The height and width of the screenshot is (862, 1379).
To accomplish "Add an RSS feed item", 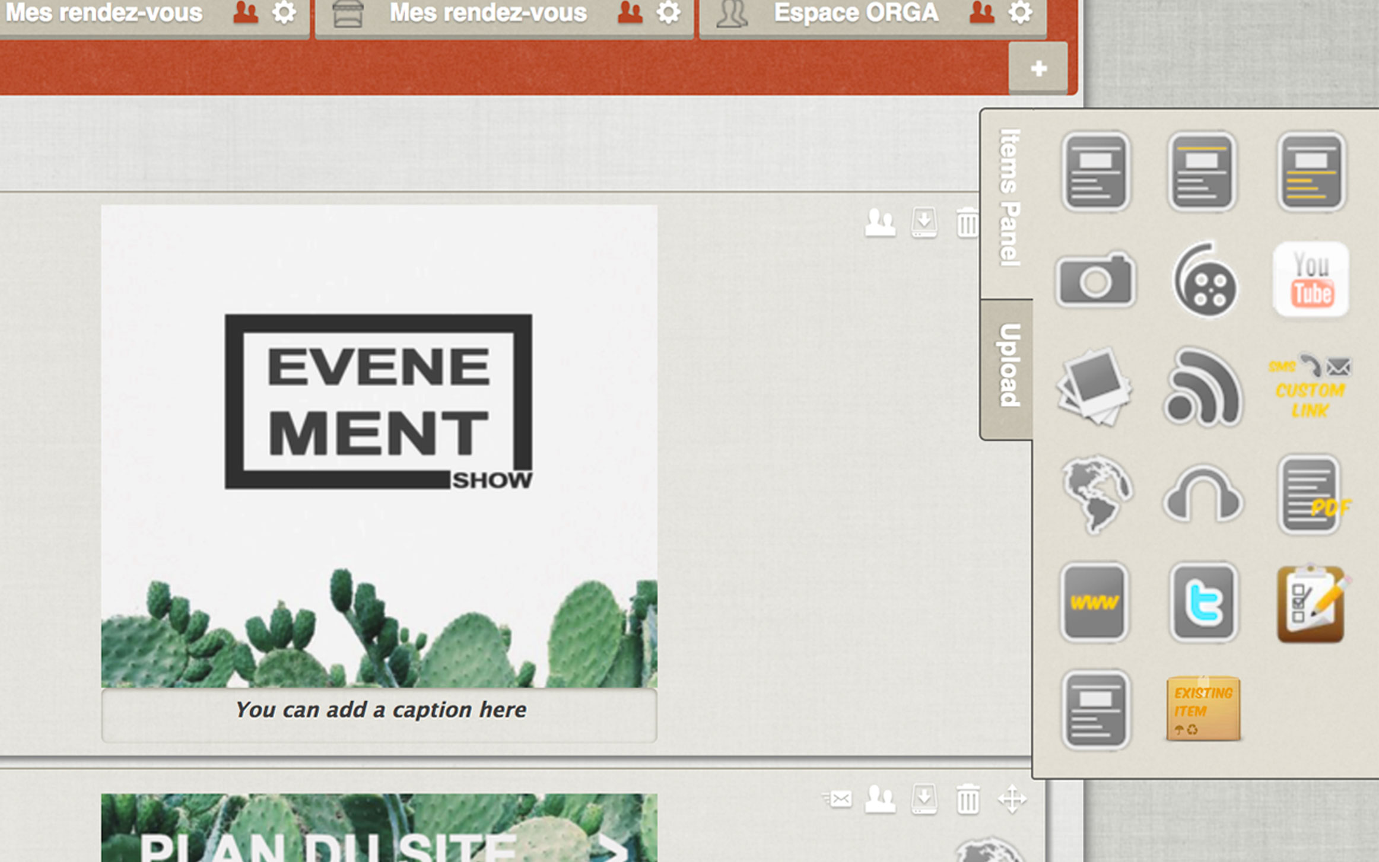I will (x=1203, y=387).
